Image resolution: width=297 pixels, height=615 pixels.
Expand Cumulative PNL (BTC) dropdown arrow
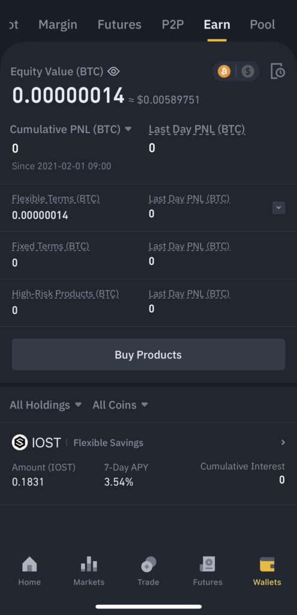(128, 129)
